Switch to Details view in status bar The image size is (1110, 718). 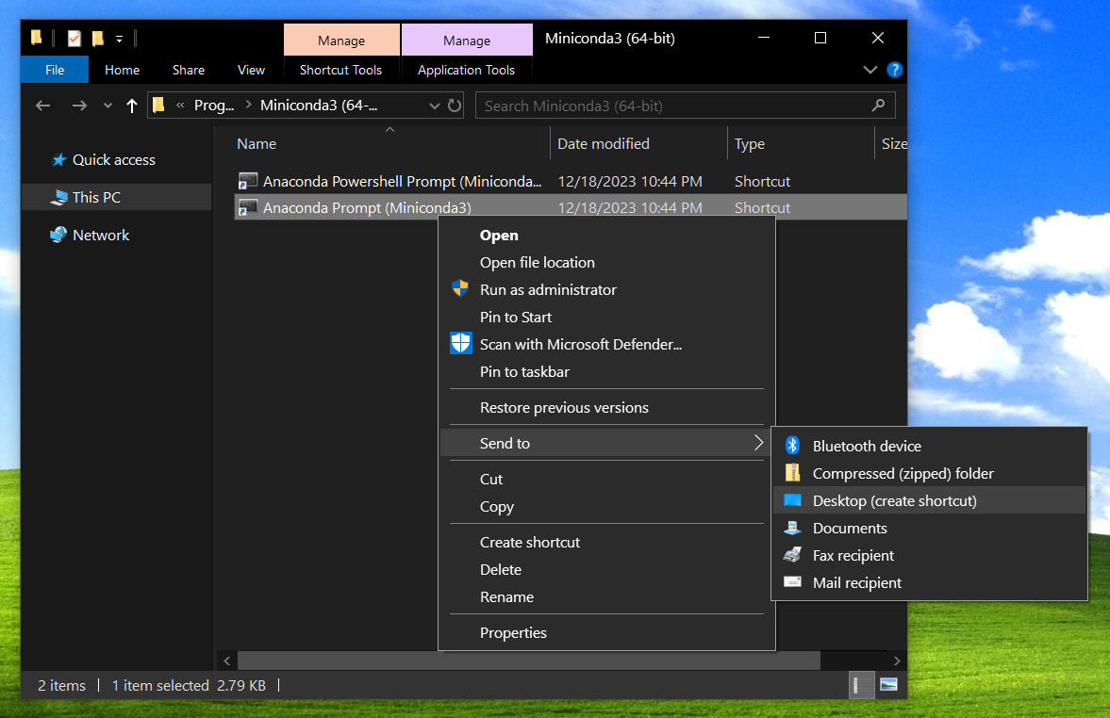[861, 685]
